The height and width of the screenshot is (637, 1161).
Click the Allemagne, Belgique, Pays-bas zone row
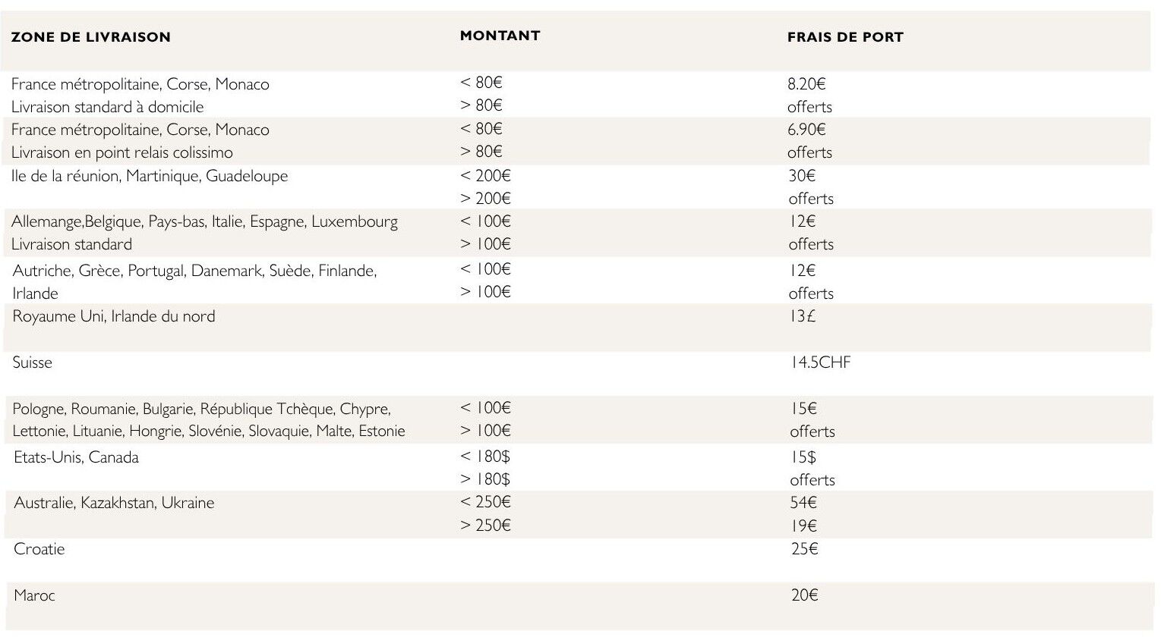(204, 221)
